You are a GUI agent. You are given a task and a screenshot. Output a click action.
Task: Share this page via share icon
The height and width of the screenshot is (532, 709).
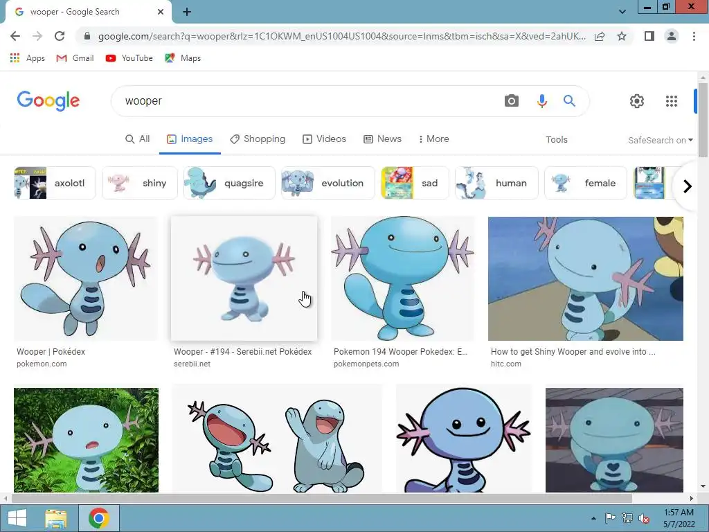[x=600, y=36]
